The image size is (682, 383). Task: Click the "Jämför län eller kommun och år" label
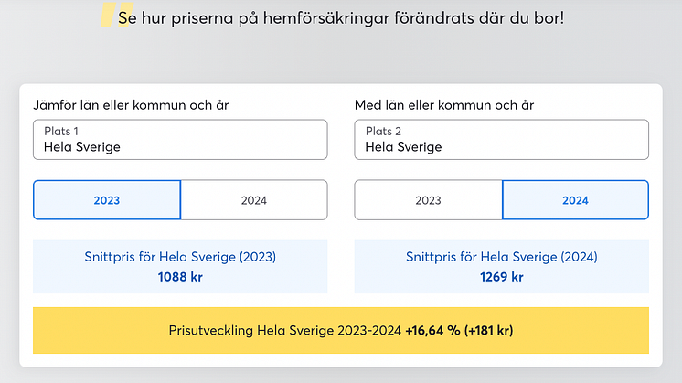point(131,105)
